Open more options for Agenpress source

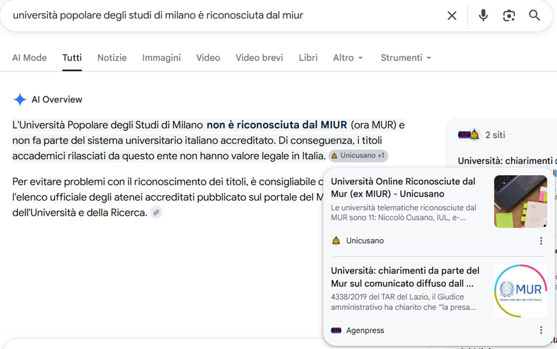coord(541,330)
